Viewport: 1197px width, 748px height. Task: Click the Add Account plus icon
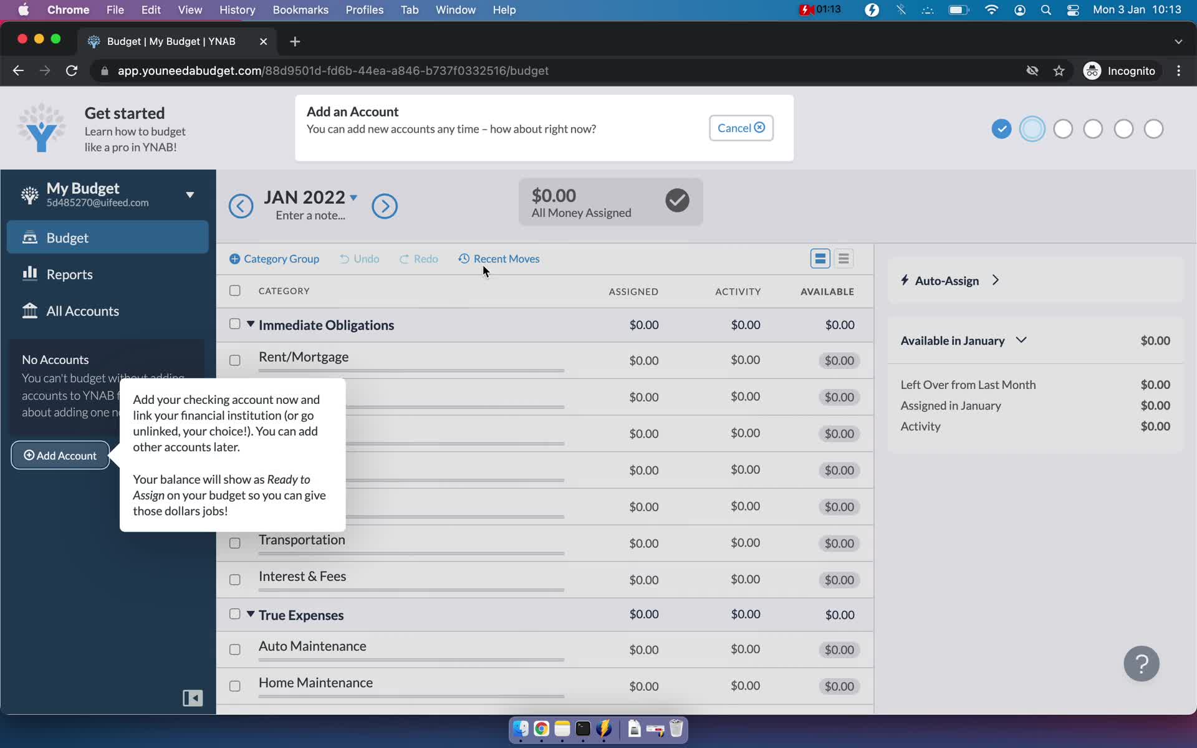click(x=29, y=455)
